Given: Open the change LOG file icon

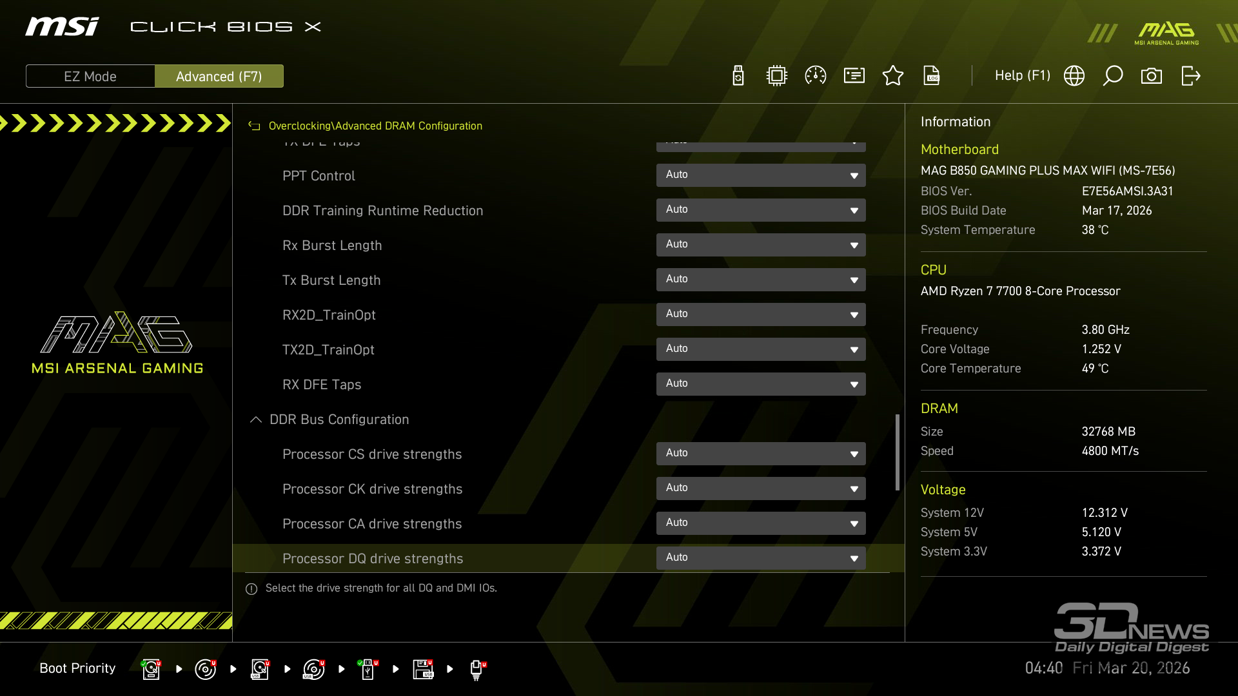Looking at the screenshot, I should pos(932,76).
